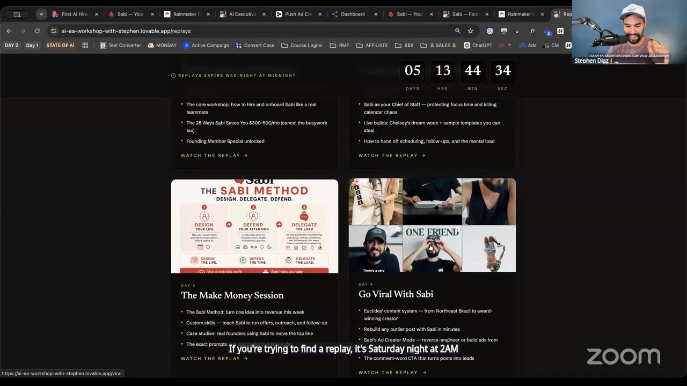
Task: Expand the RMF bookmark folder
Action: pos(339,46)
